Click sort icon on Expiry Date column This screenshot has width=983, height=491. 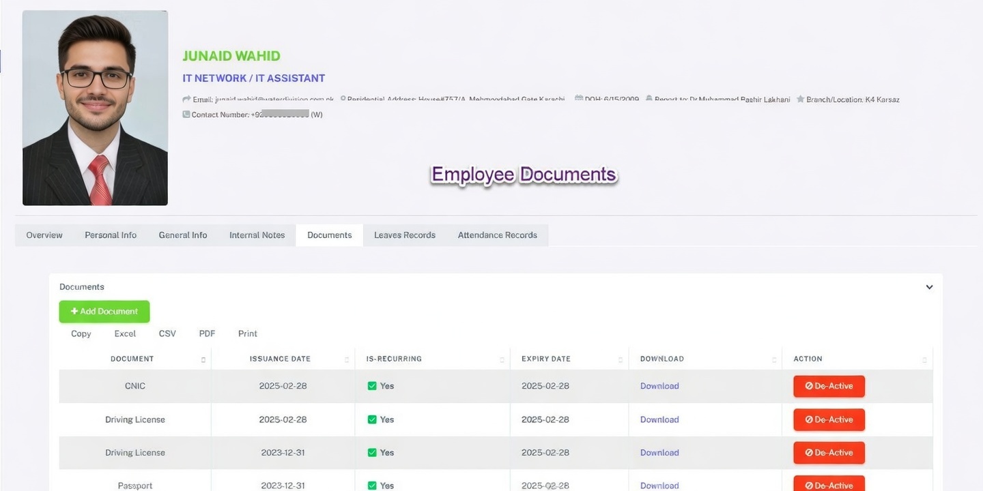(621, 359)
